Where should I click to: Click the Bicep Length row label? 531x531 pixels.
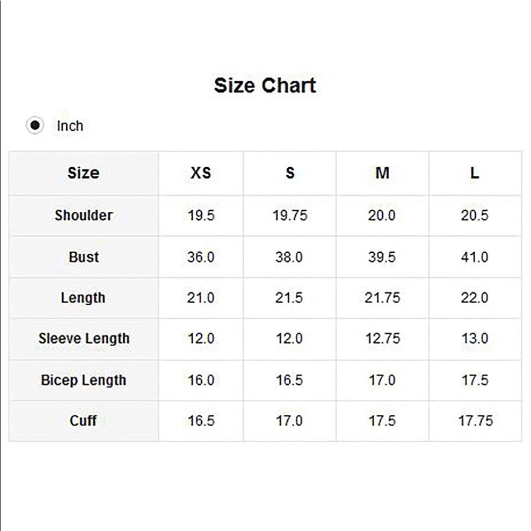(x=84, y=380)
